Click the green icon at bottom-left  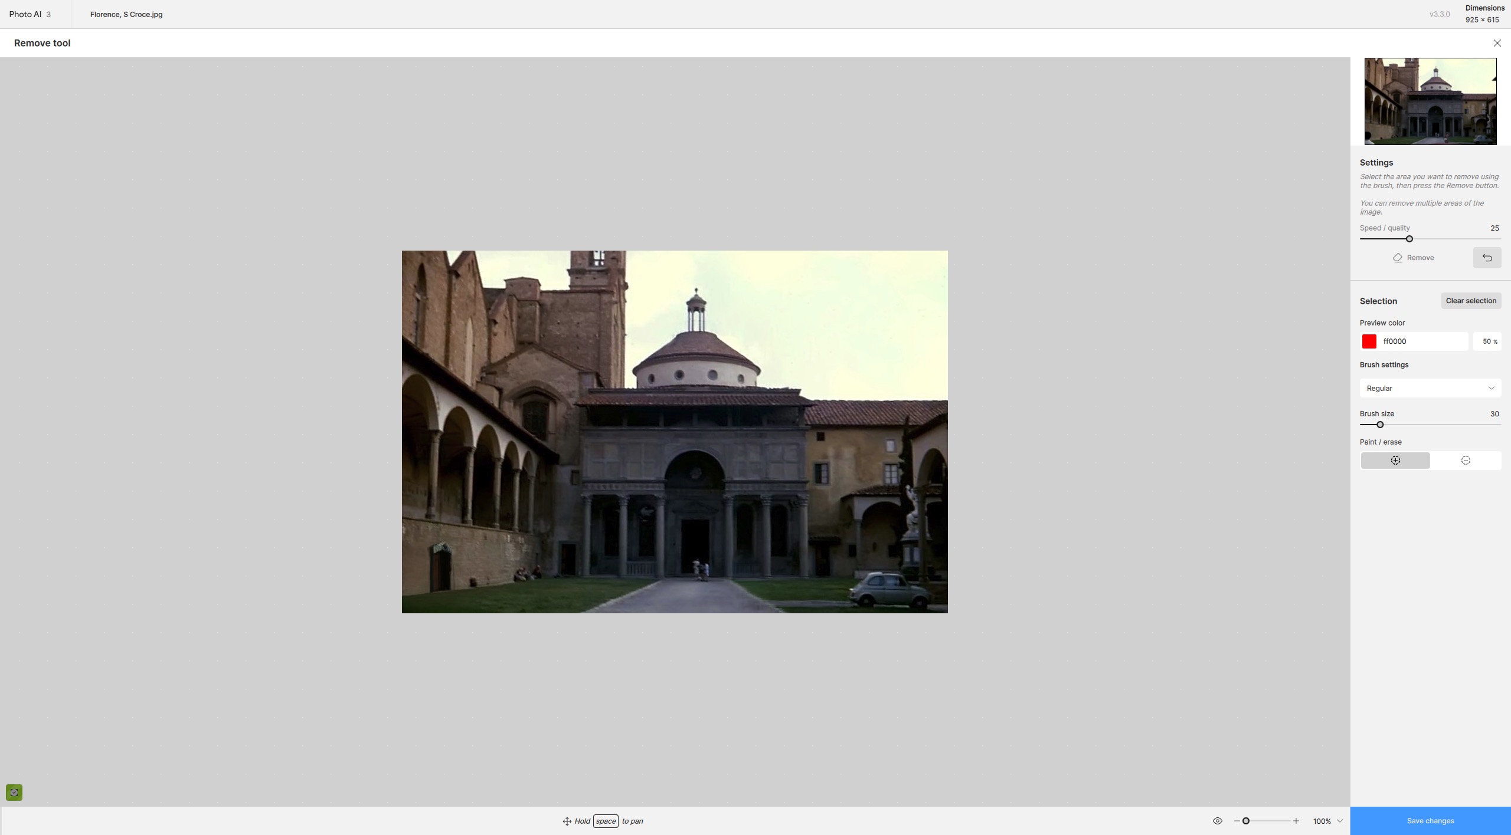click(14, 793)
